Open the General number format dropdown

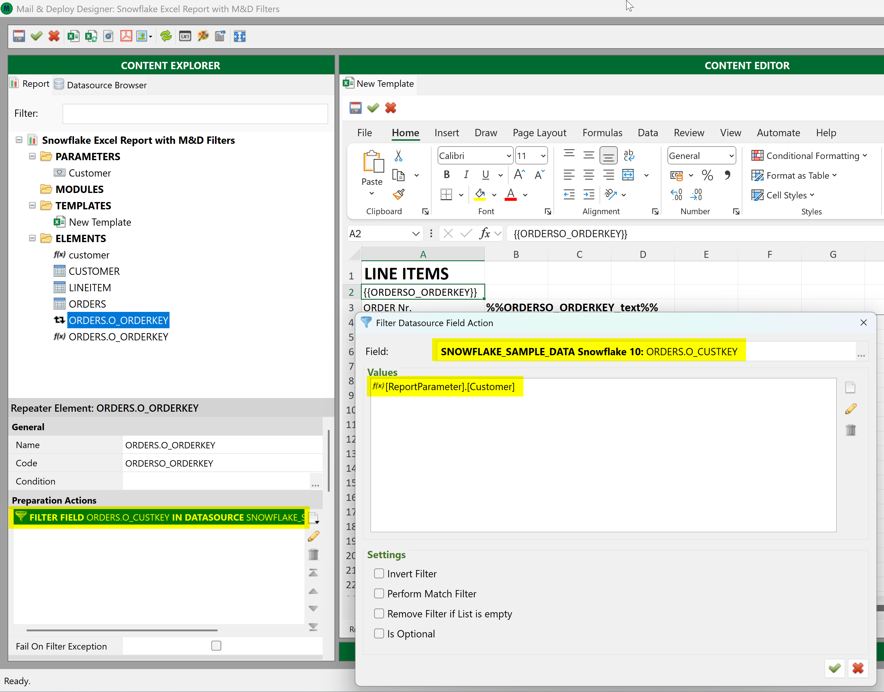(731, 156)
